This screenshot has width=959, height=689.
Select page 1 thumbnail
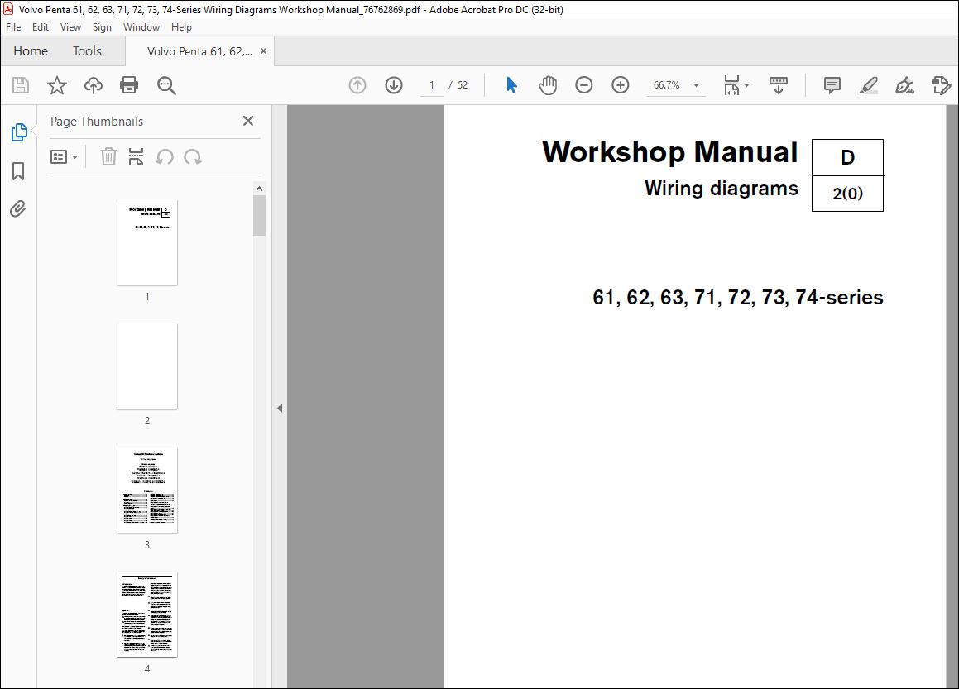147,242
